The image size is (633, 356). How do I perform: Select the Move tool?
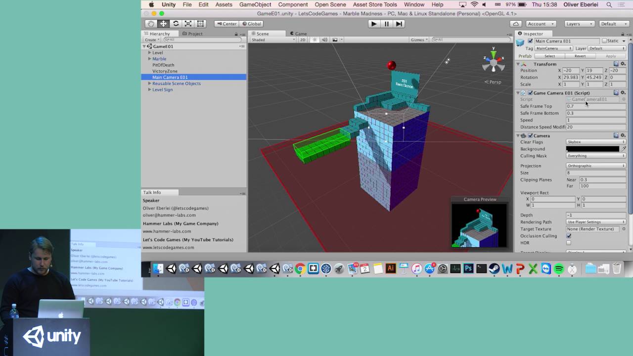point(163,24)
